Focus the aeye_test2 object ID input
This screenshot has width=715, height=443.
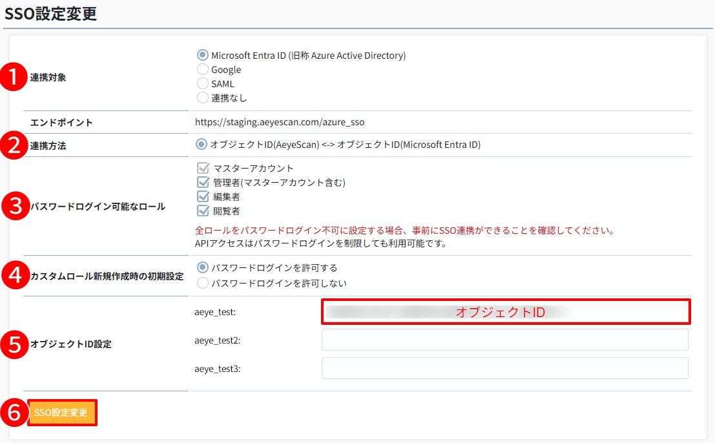coord(505,340)
